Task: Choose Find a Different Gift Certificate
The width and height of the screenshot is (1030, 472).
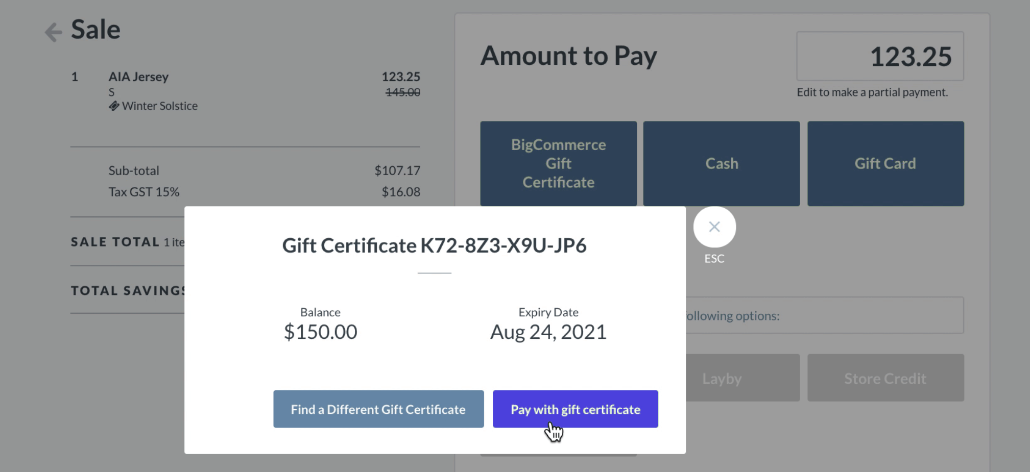Action: point(378,409)
